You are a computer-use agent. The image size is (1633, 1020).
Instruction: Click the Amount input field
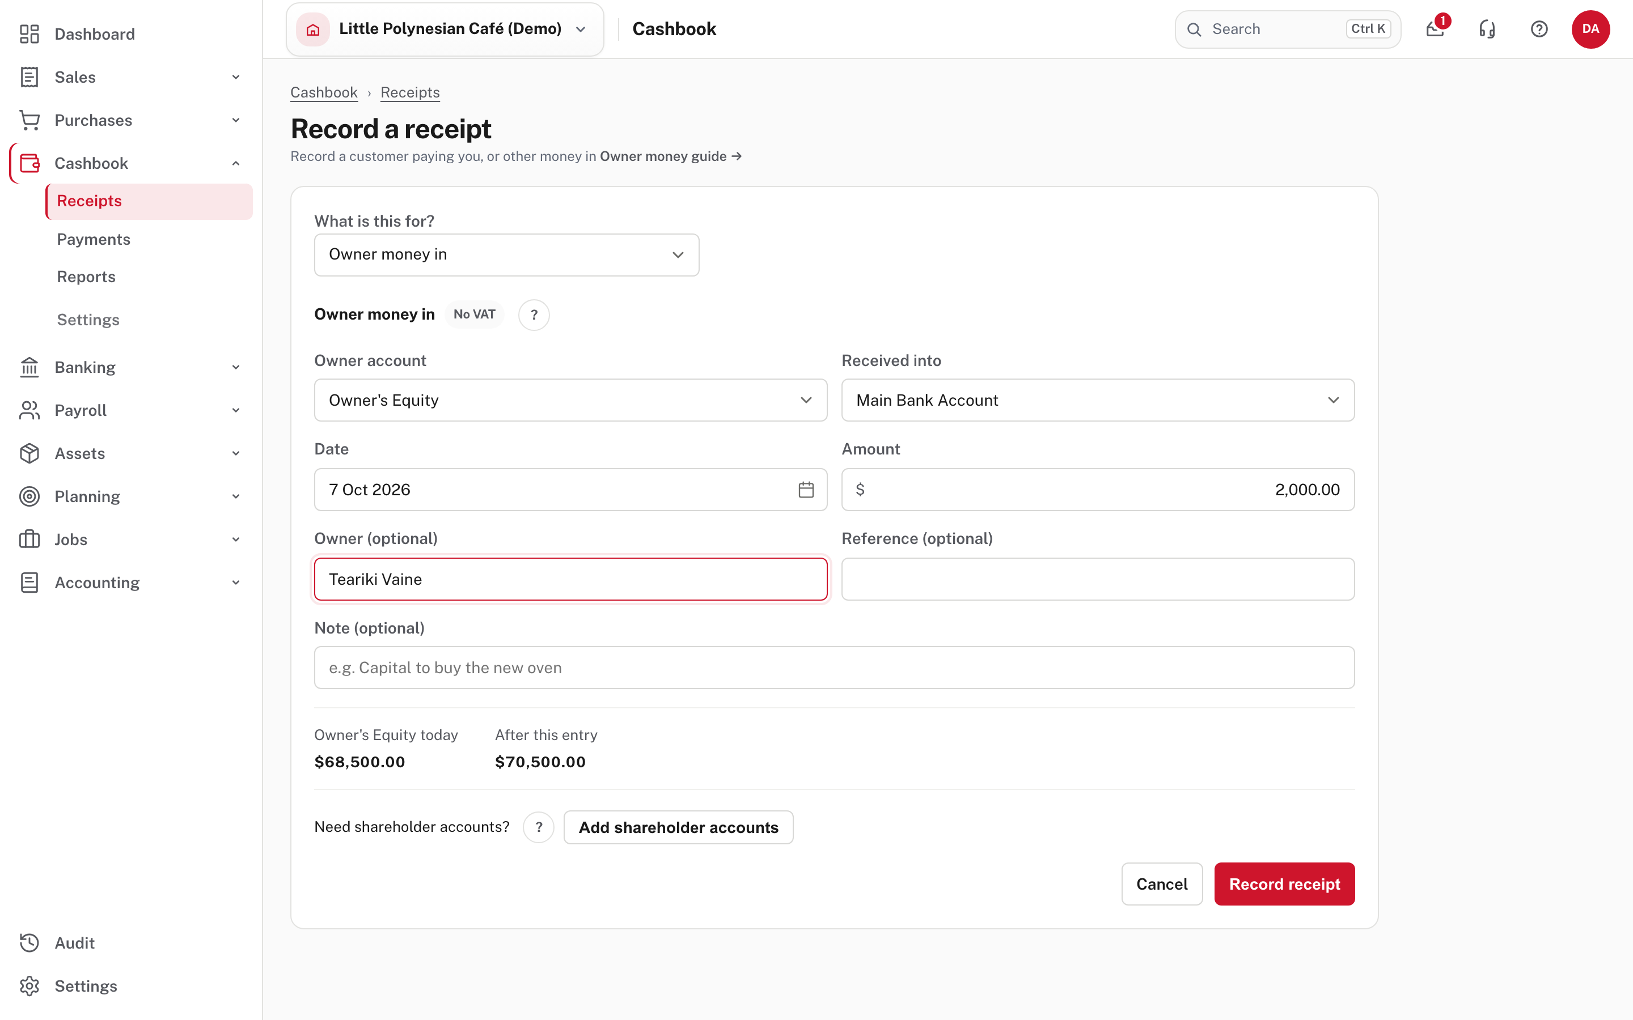click(1097, 490)
